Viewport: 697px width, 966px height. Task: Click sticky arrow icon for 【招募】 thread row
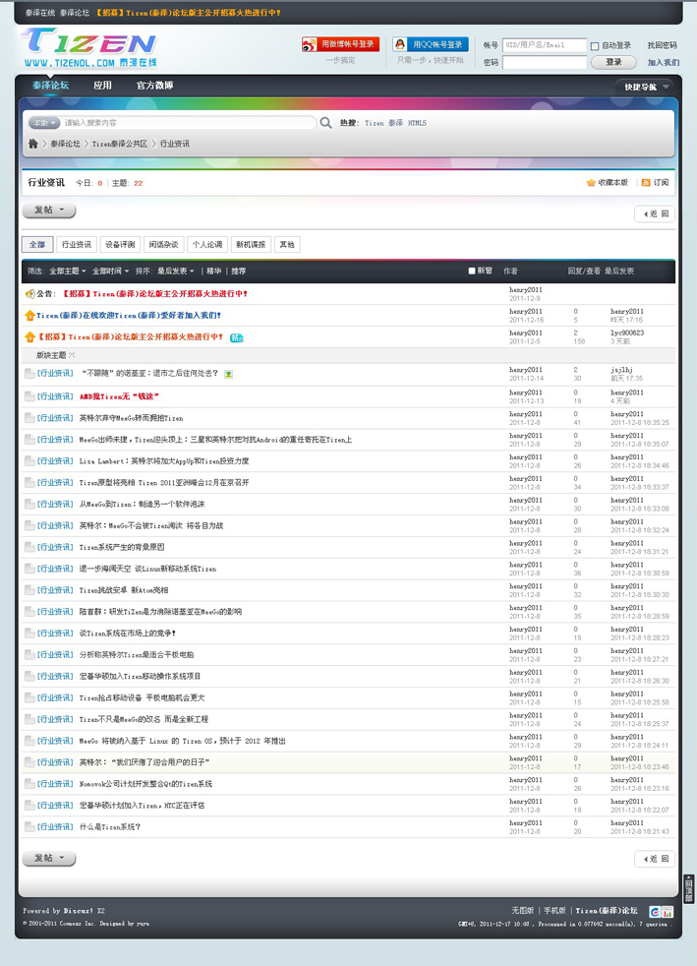point(29,337)
